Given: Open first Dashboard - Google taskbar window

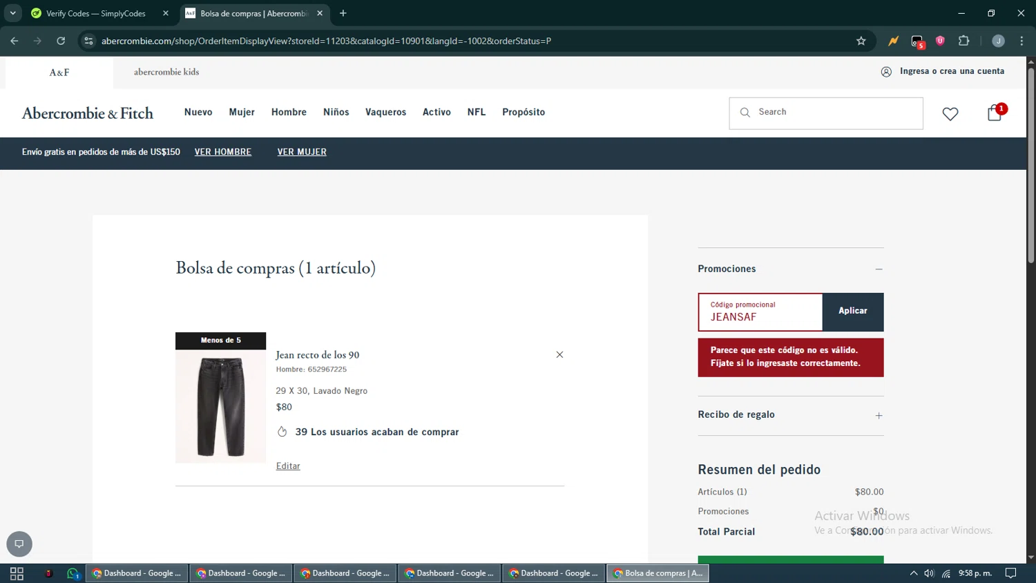Looking at the screenshot, I should (137, 573).
